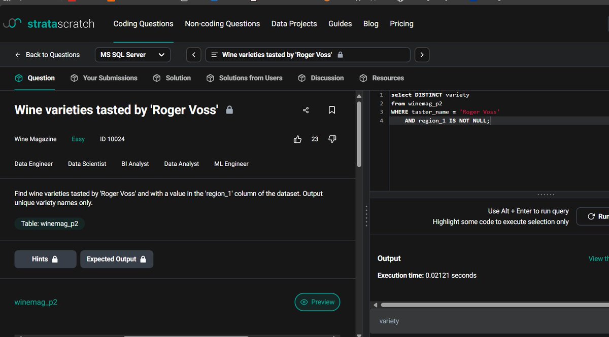Click the variety column header
609x337 pixels.
coord(389,321)
